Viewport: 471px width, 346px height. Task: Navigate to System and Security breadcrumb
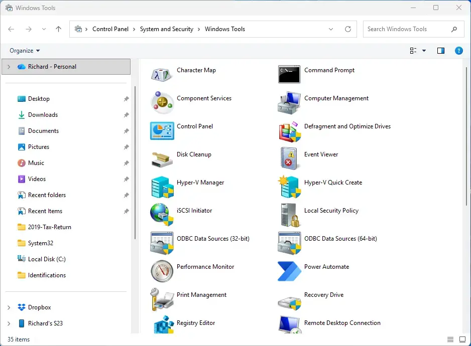[x=166, y=29]
